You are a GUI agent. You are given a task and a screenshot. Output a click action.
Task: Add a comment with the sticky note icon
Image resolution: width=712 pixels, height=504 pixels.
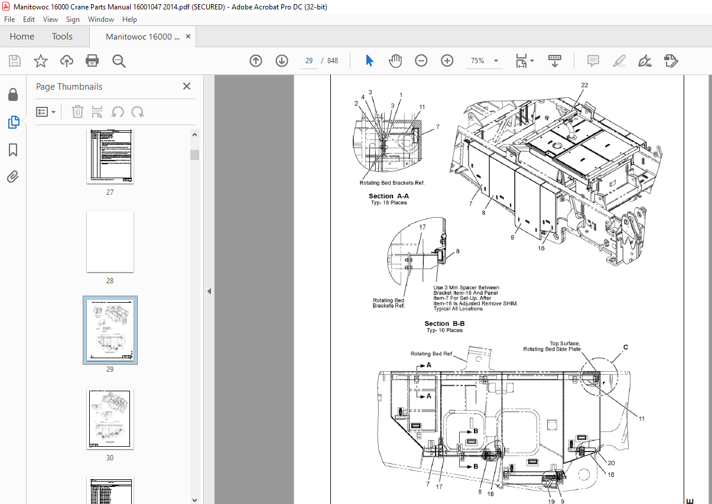[593, 61]
